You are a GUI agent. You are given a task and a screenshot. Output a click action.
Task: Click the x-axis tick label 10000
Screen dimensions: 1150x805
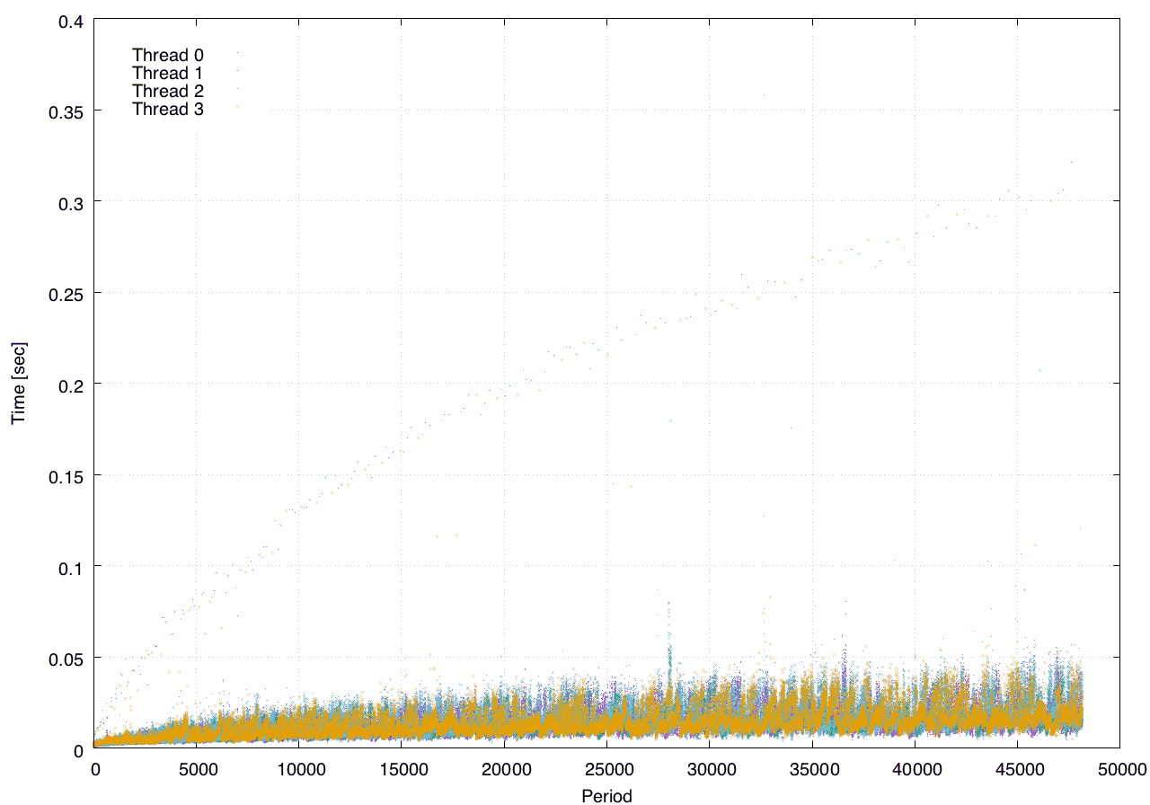tap(300, 769)
